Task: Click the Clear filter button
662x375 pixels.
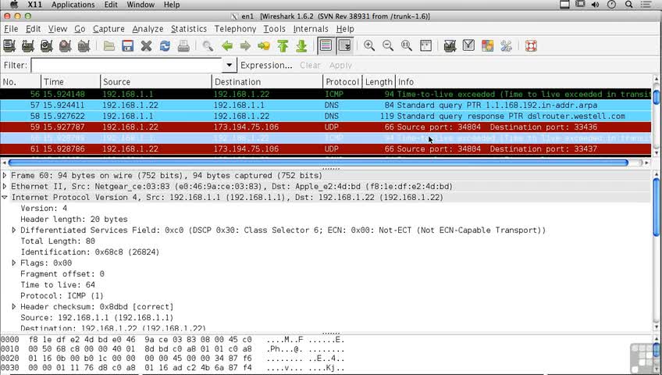Action: 310,66
